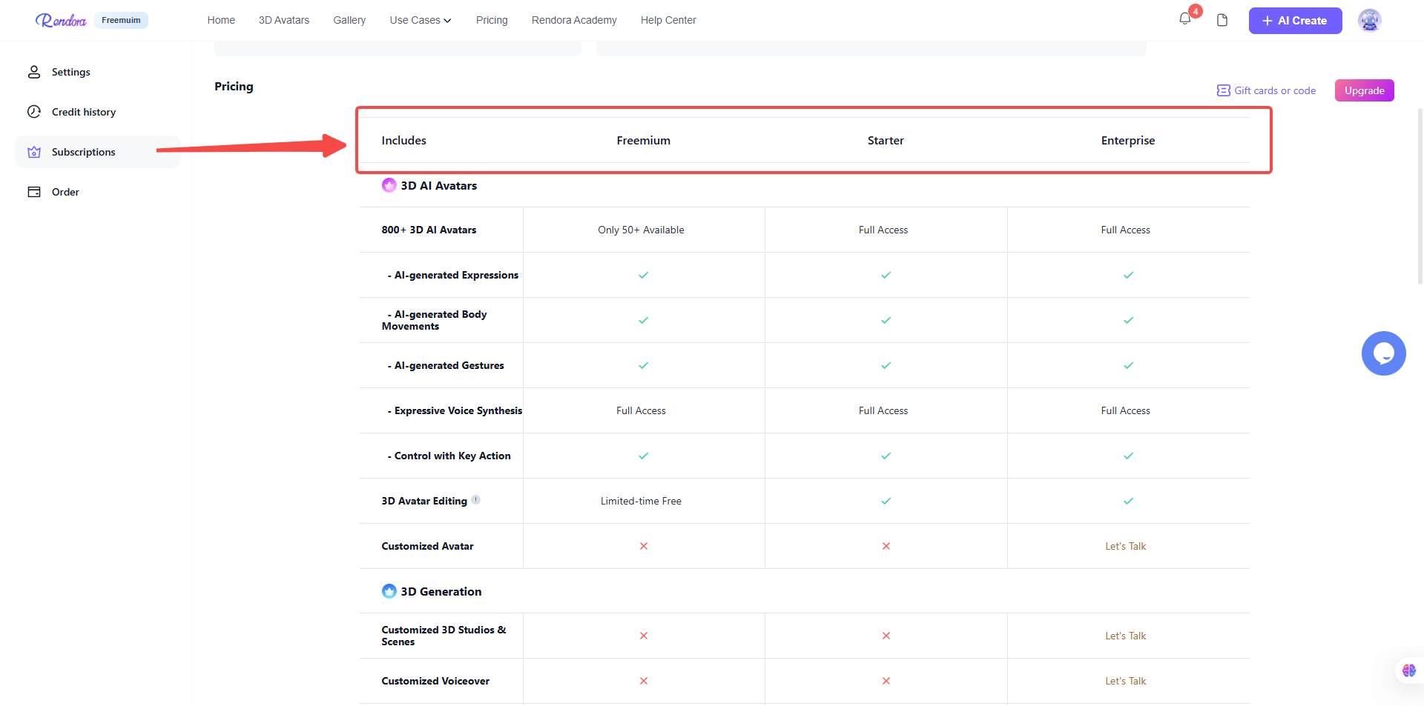Click Enterprise Let's Talk for Customized Avatar
This screenshot has height=706, width=1424.
click(x=1125, y=546)
